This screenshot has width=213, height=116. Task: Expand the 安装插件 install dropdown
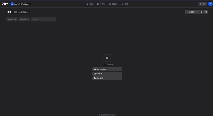[x=192, y=12]
